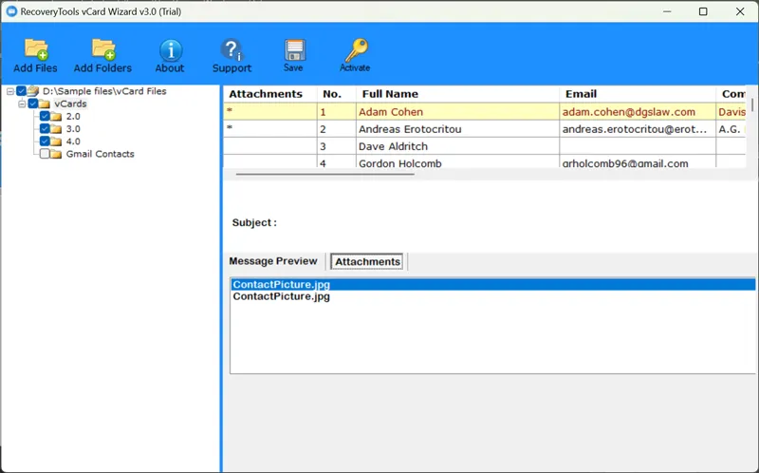The height and width of the screenshot is (473, 759).
Task: Open the Add Folders tool
Action: point(102,54)
